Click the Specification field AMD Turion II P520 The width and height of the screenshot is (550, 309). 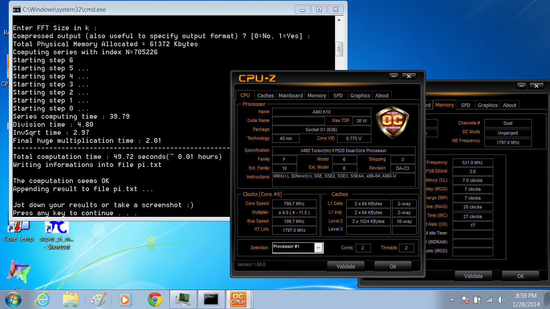[x=343, y=150]
